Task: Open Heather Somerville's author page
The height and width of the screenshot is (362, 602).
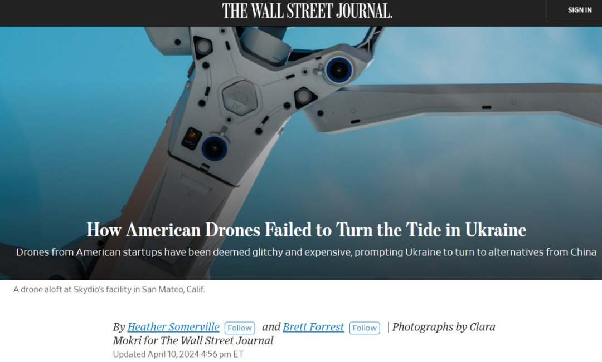Action: [x=173, y=327]
